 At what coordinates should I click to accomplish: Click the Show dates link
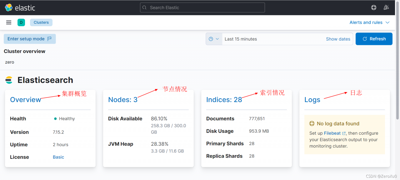tap(338, 39)
